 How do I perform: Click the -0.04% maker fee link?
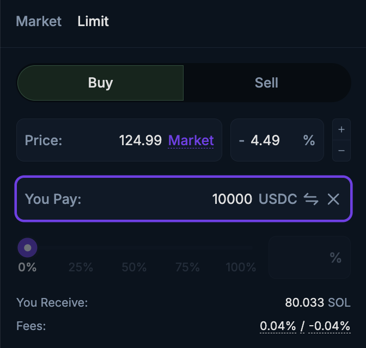point(329,326)
